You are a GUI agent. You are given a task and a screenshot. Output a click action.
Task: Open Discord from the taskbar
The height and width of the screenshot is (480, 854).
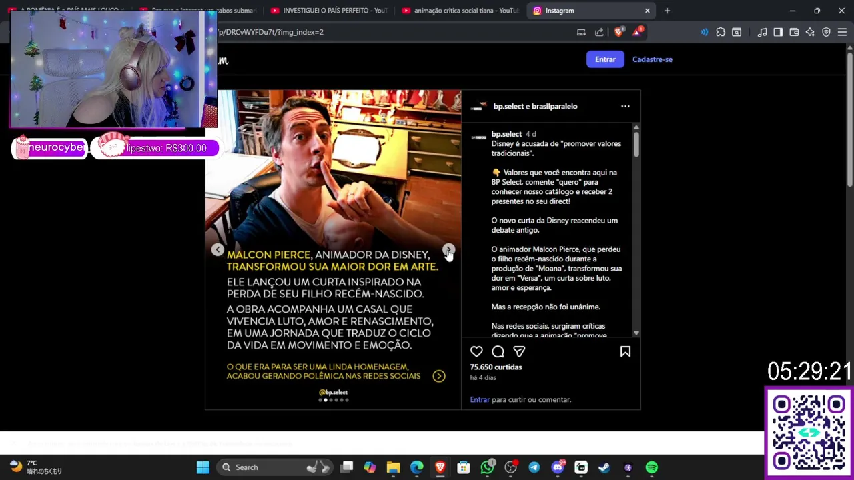558,467
